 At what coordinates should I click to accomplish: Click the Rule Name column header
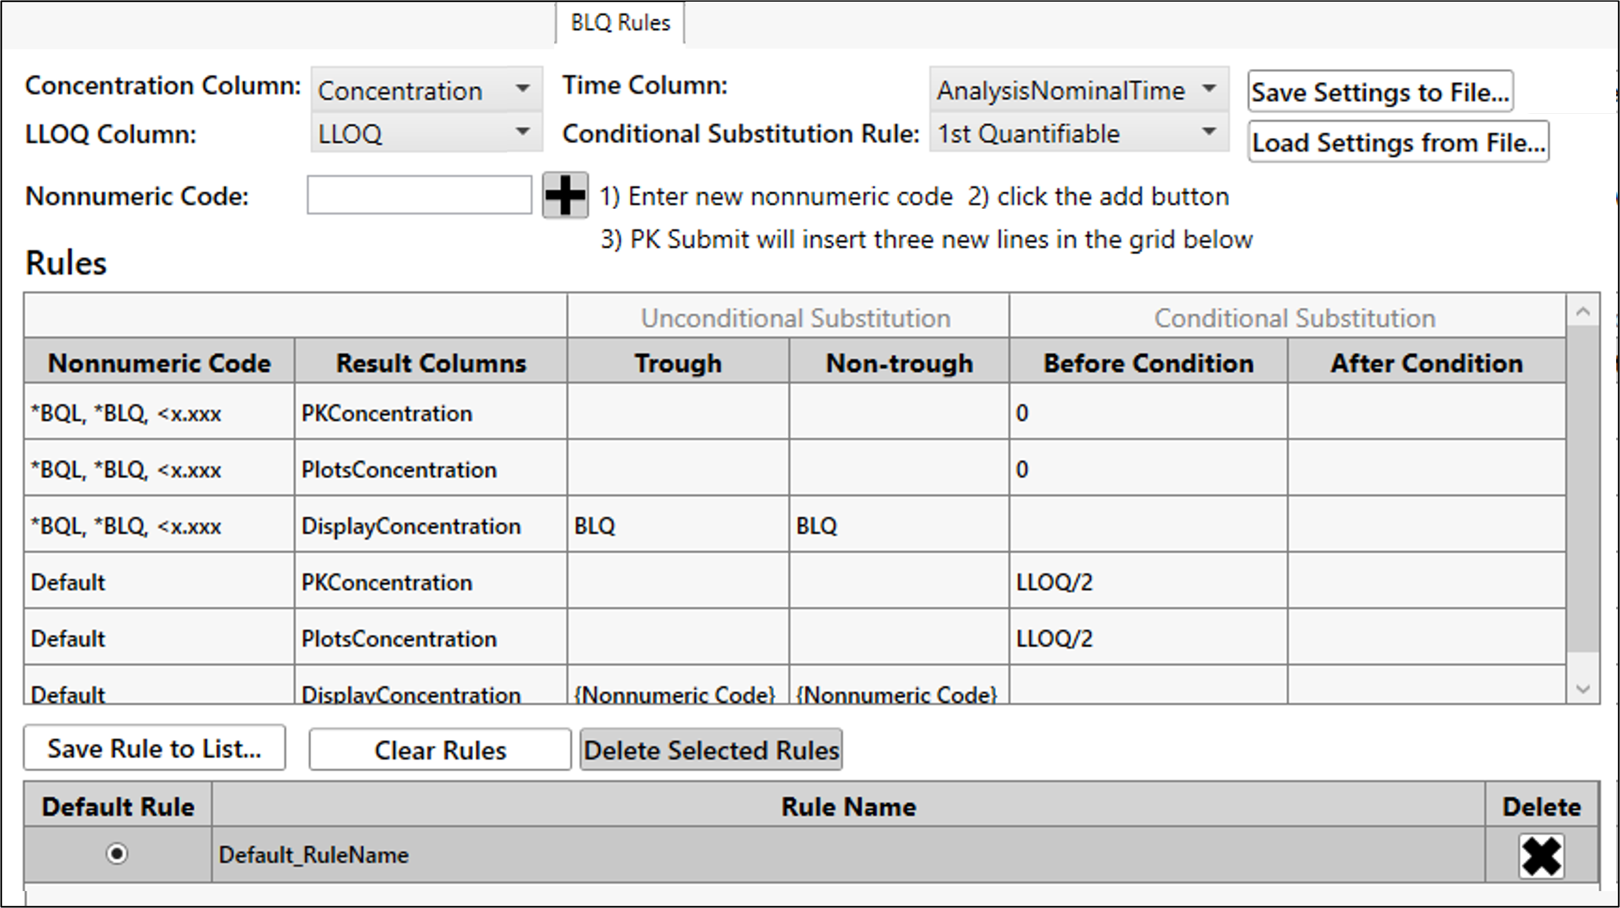point(847,806)
